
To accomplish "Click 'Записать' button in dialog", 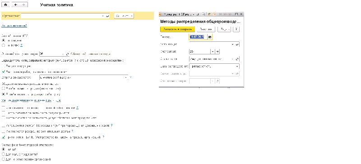I will 206,29.
